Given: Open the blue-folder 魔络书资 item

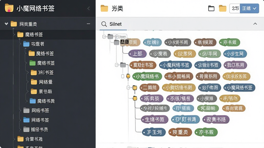Looking at the screenshot, I should 42,101.
